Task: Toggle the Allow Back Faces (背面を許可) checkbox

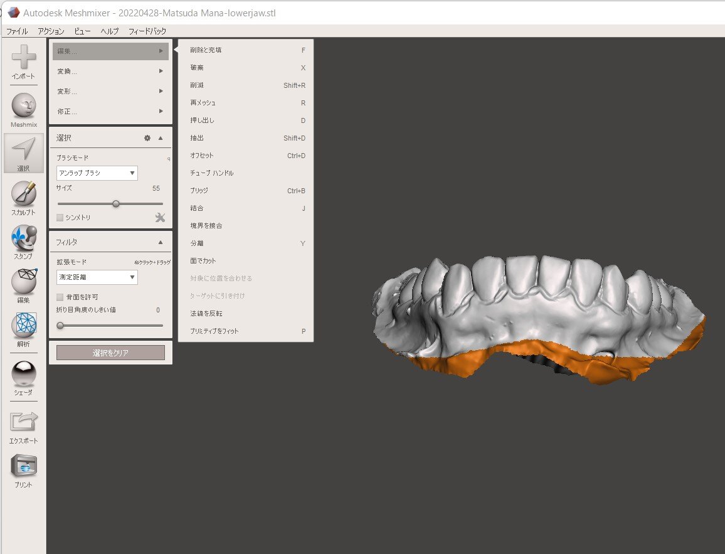Action: point(60,297)
